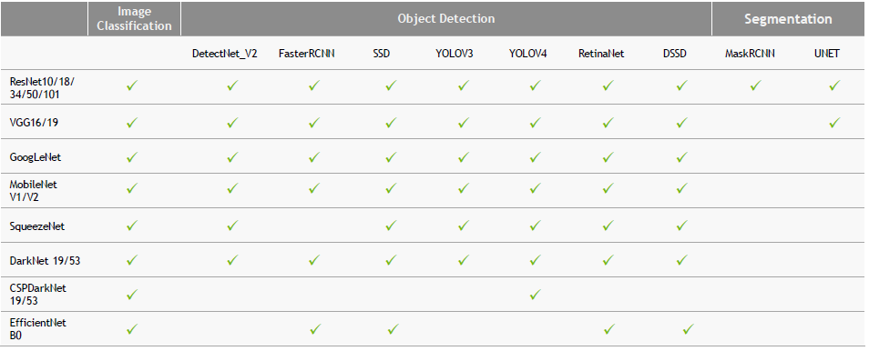The image size is (869, 351).
Task: Click the CSPDarkNet checkmark under Image Classification
Action: coord(132,295)
